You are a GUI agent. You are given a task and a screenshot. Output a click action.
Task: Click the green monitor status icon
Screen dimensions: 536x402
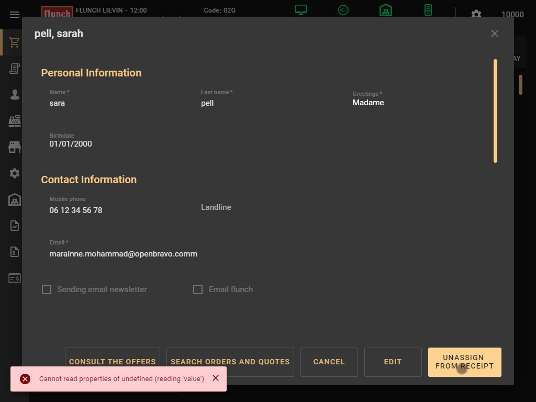tap(301, 10)
